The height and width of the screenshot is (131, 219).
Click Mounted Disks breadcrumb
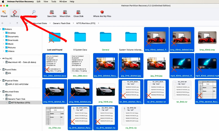tap(40, 23)
